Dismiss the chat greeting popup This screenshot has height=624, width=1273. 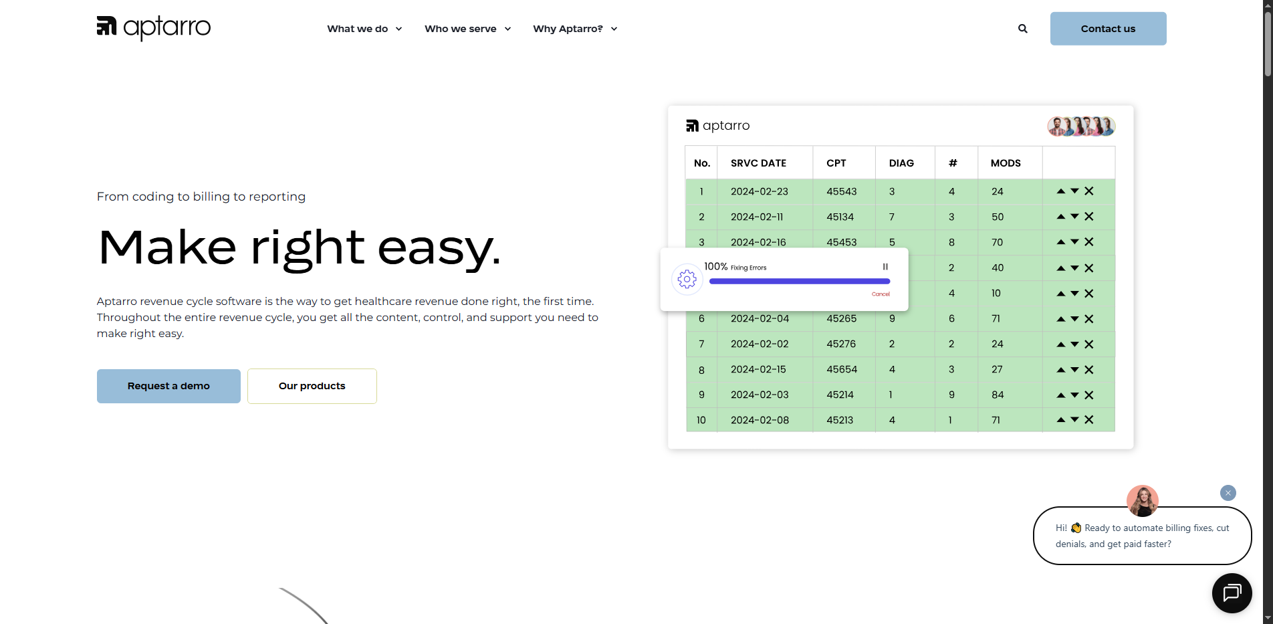pos(1228,493)
